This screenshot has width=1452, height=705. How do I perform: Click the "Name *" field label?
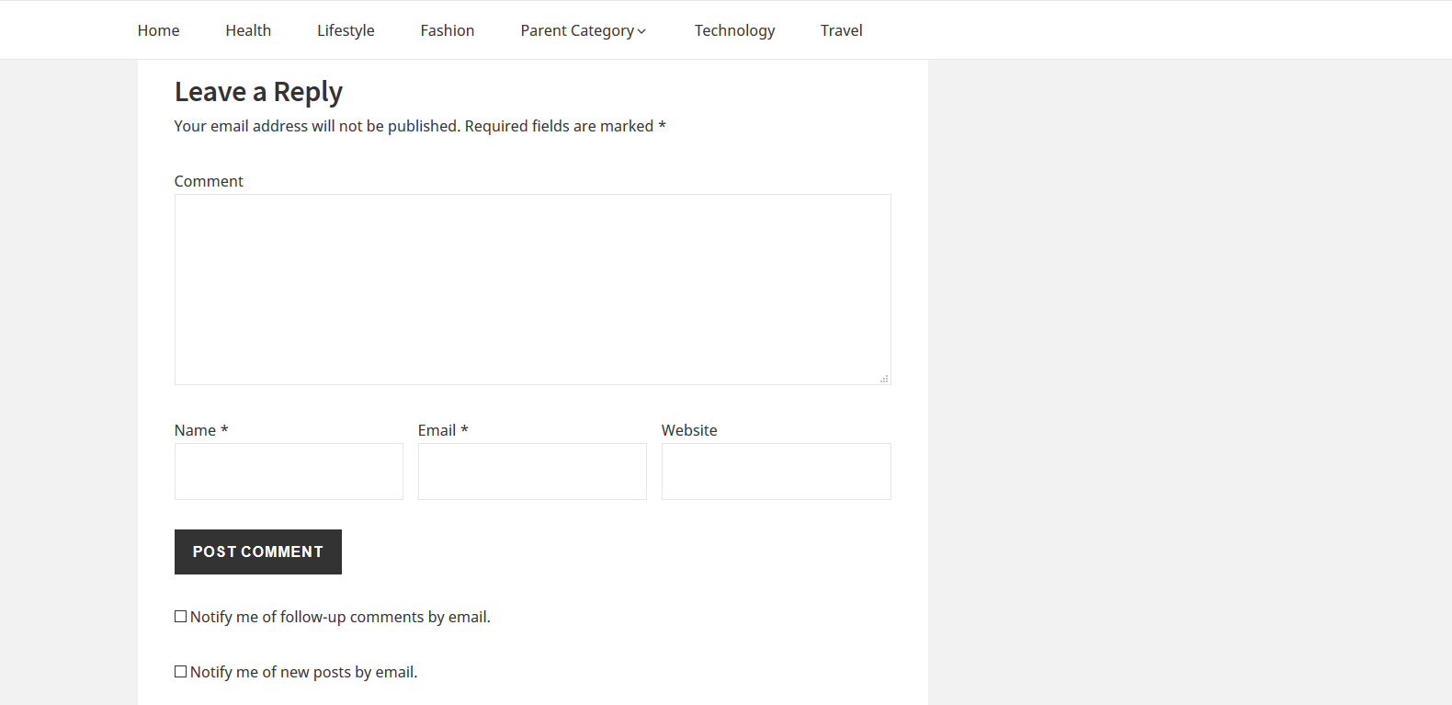pyautogui.click(x=200, y=430)
